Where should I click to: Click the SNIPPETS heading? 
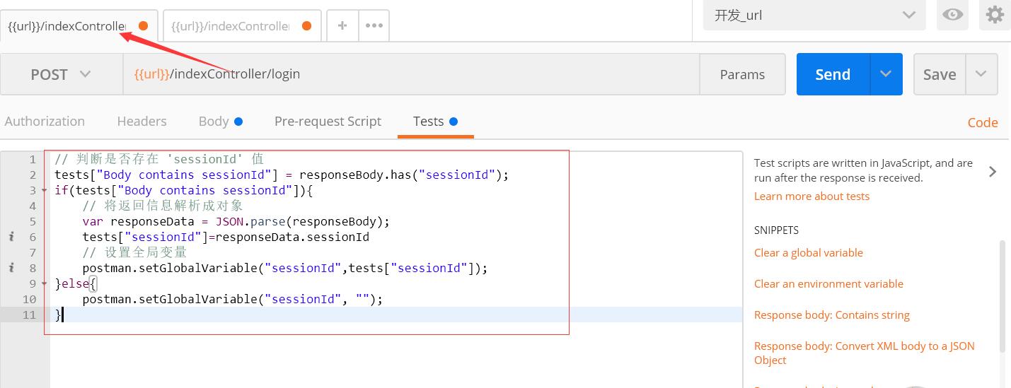(x=776, y=230)
